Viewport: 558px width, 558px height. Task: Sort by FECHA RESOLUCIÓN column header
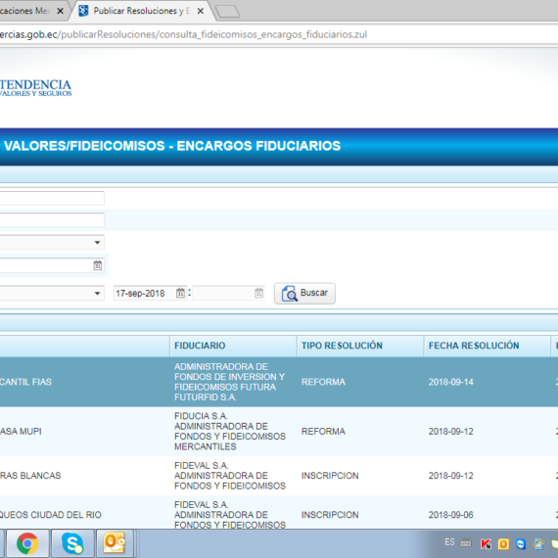point(474,346)
